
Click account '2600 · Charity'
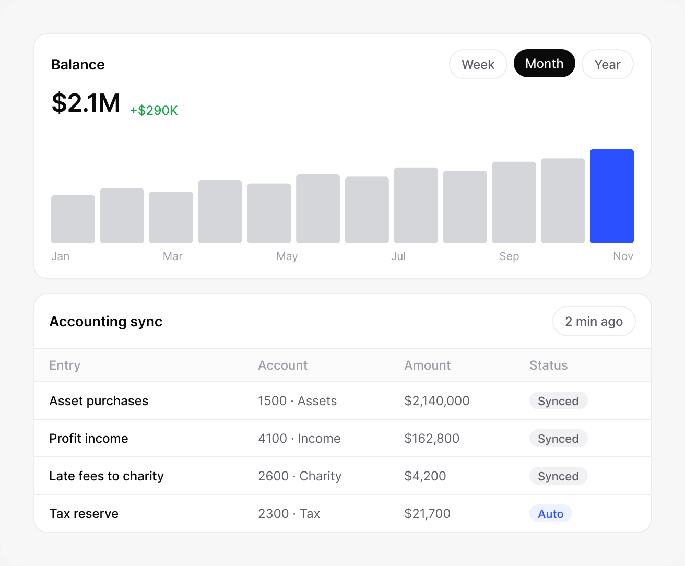point(300,476)
